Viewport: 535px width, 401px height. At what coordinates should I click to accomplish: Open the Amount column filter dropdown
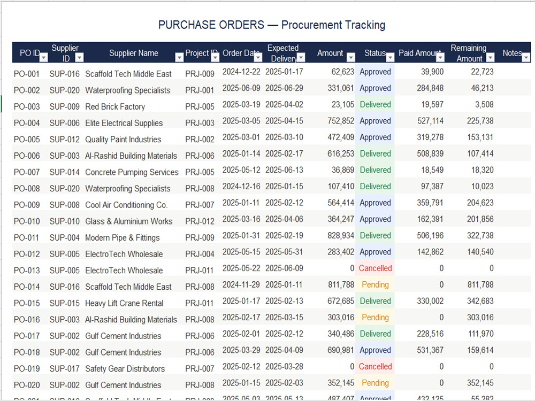pos(351,58)
